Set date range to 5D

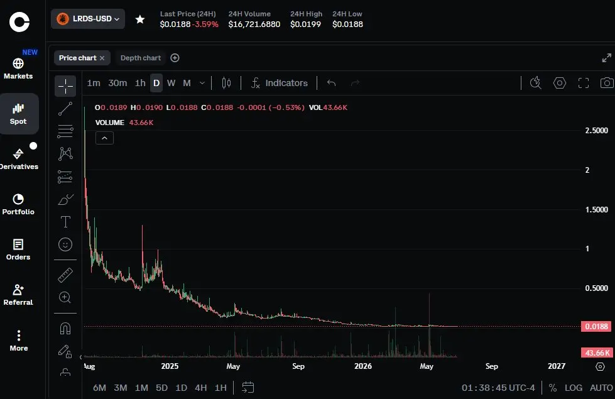(x=161, y=388)
